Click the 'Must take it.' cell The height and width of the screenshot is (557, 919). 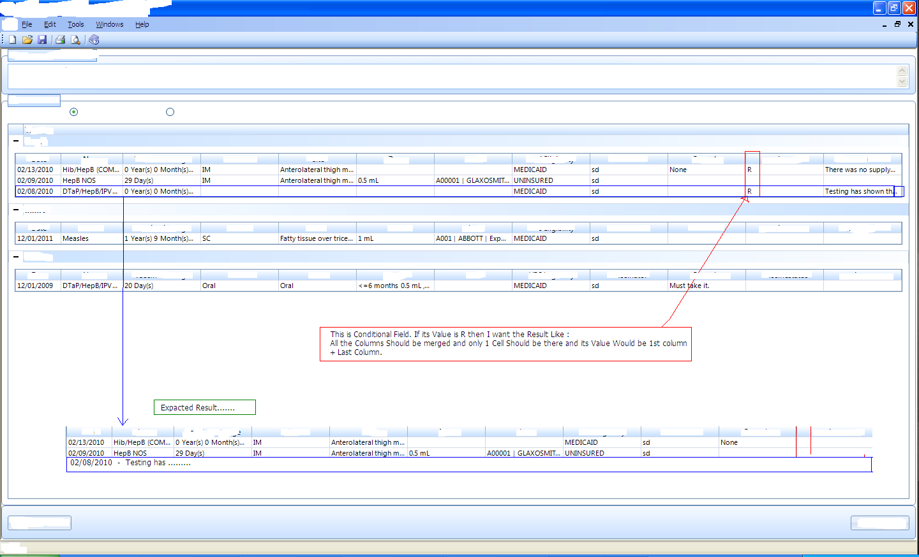pos(707,286)
